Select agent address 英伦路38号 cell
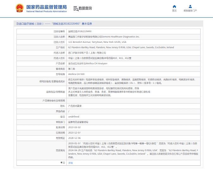Image resolution: width=213 pixels, height=170 pixels. coord(133,58)
